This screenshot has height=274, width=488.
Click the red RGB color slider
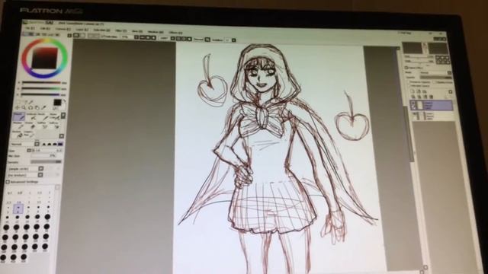coord(41,83)
